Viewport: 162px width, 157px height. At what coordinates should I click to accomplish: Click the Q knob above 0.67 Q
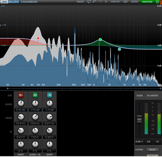click(21, 131)
